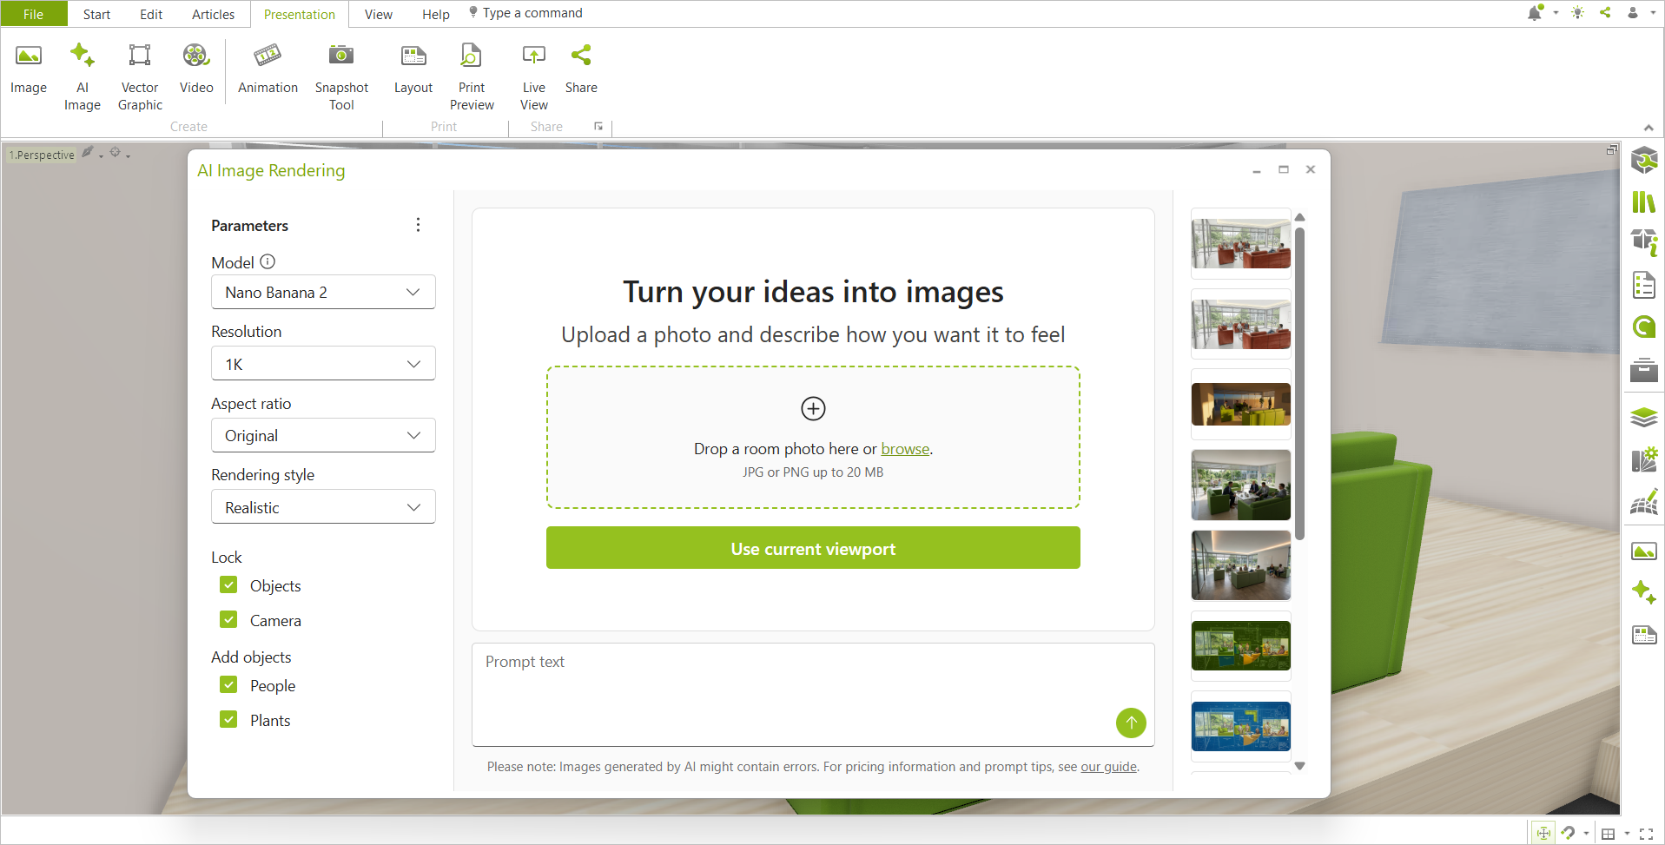Open Print Preview

click(472, 76)
